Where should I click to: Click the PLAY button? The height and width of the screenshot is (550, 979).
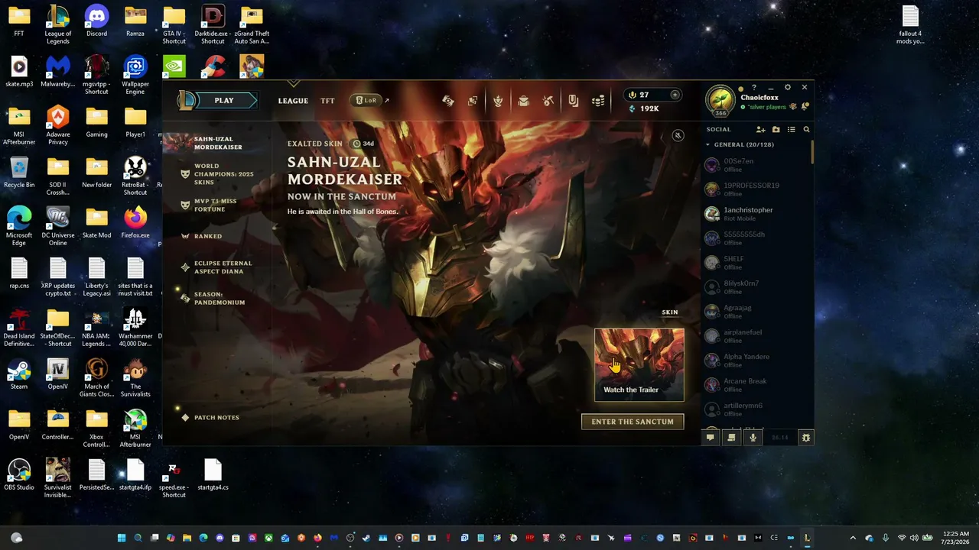[224, 100]
